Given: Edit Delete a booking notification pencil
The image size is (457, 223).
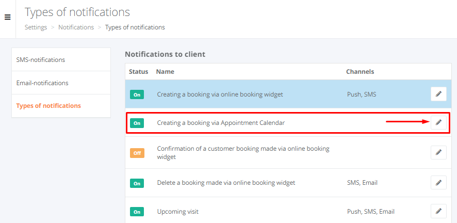Looking at the screenshot, I should pyautogui.click(x=438, y=183).
